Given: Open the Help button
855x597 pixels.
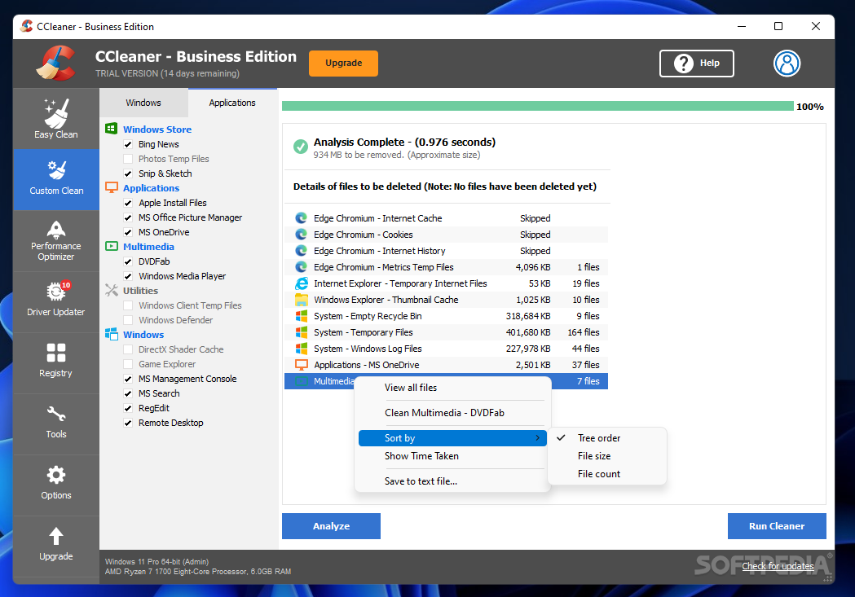Looking at the screenshot, I should (696, 64).
